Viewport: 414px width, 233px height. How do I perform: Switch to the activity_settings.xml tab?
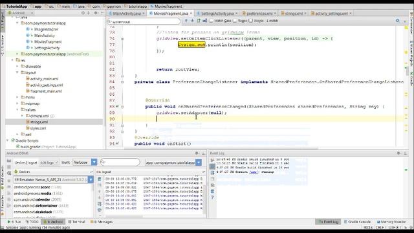[x=331, y=13]
